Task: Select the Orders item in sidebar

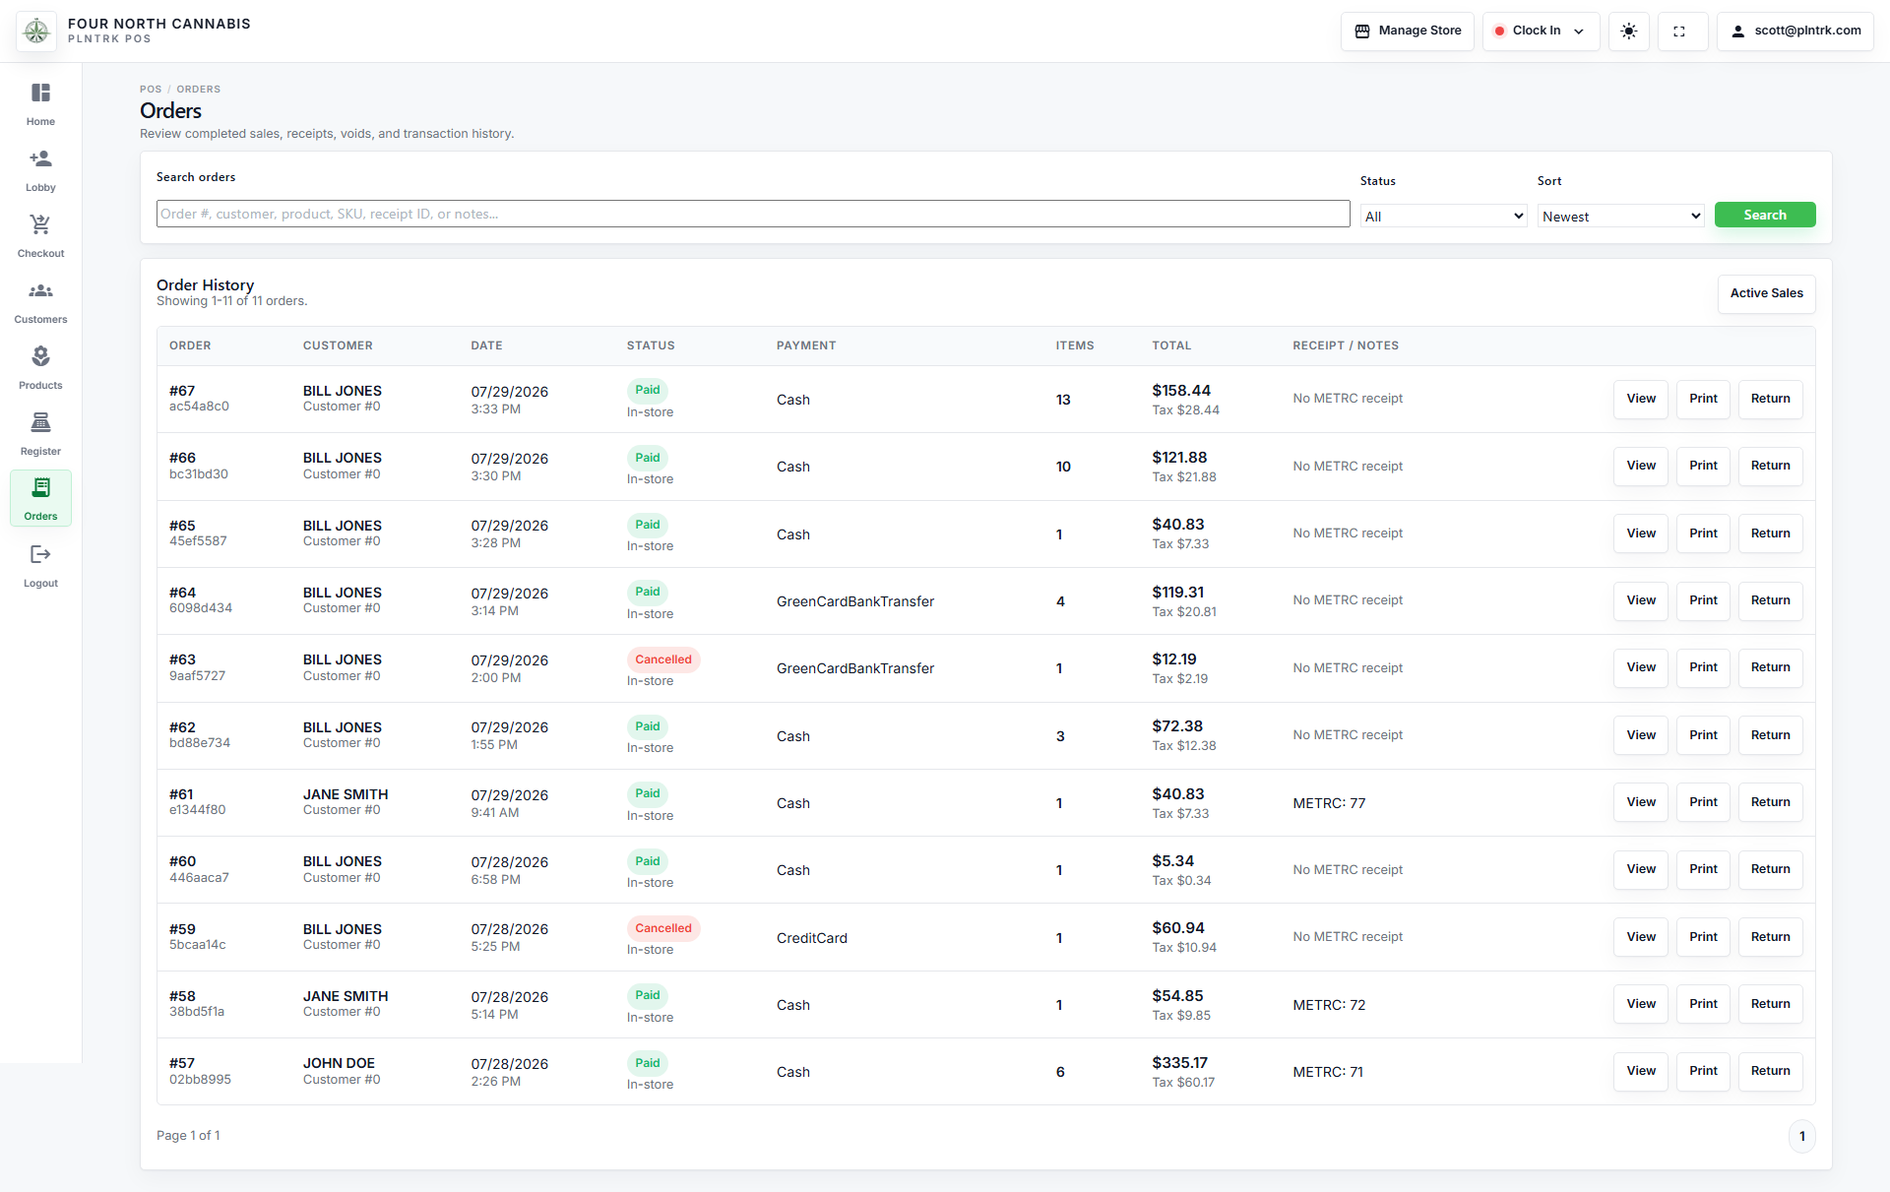Action: (40, 499)
